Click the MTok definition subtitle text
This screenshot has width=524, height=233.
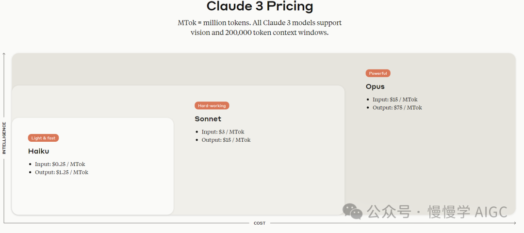260,28
